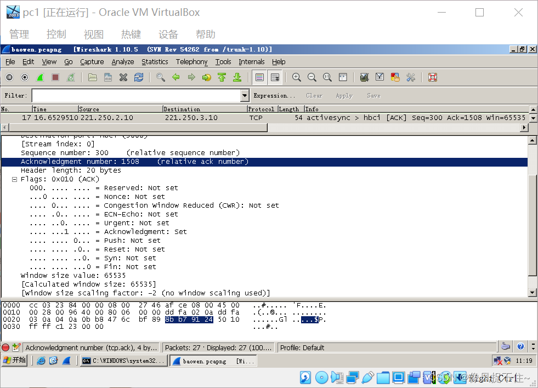Click packet list scroll-down arrow
The width and height of the screenshot is (538, 388).
pos(533,118)
